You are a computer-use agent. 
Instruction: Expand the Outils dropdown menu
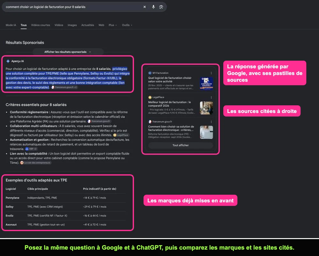[x=127, y=25]
